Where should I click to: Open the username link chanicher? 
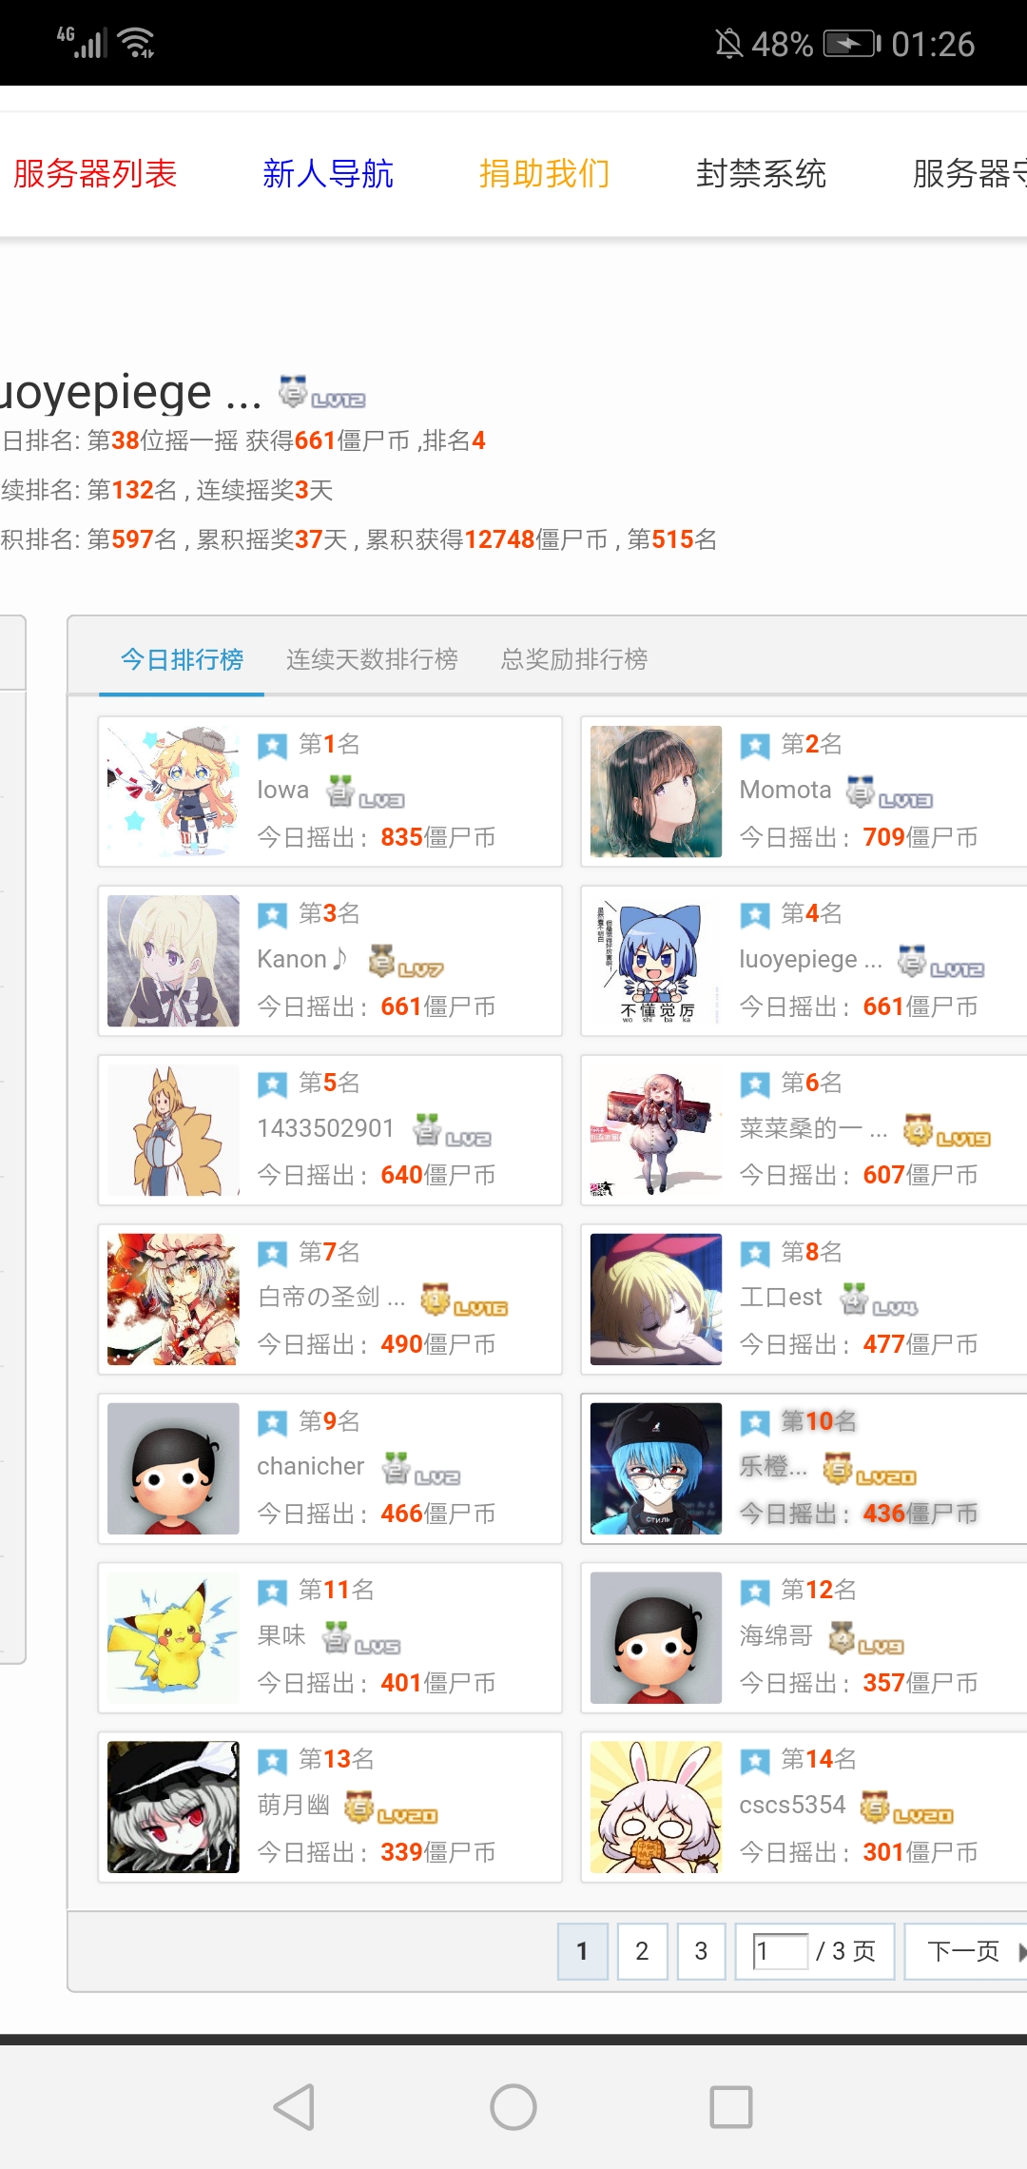click(311, 1466)
